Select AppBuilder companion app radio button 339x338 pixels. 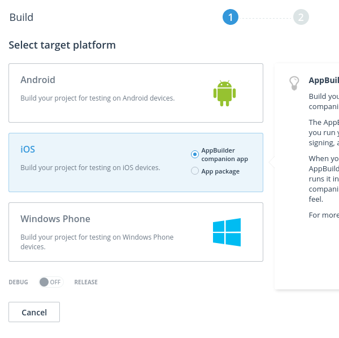[x=195, y=154]
